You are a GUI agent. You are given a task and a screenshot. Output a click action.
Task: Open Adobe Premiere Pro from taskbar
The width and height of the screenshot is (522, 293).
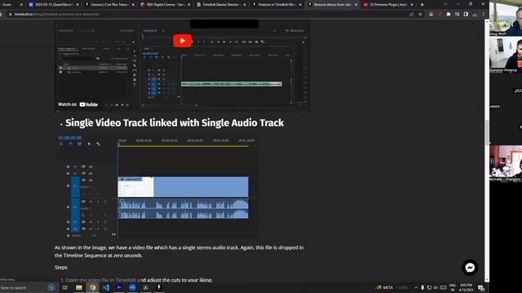click(x=119, y=287)
